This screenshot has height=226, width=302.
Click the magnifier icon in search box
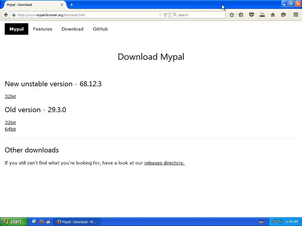click(175, 15)
